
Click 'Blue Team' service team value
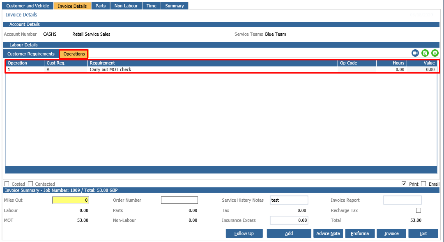point(276,34)
